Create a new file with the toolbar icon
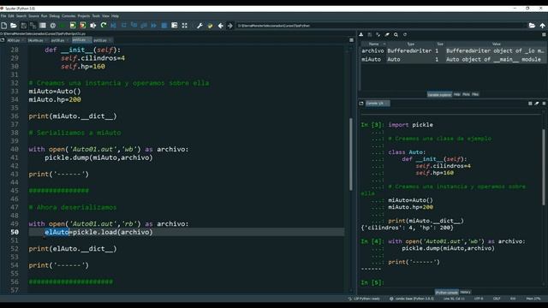Image resolution: width=548 pixels, height=308 pixels. (x=3, y=26)
